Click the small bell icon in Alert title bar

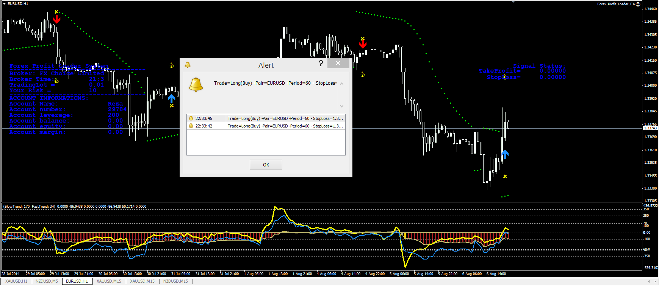pos(187,65)
